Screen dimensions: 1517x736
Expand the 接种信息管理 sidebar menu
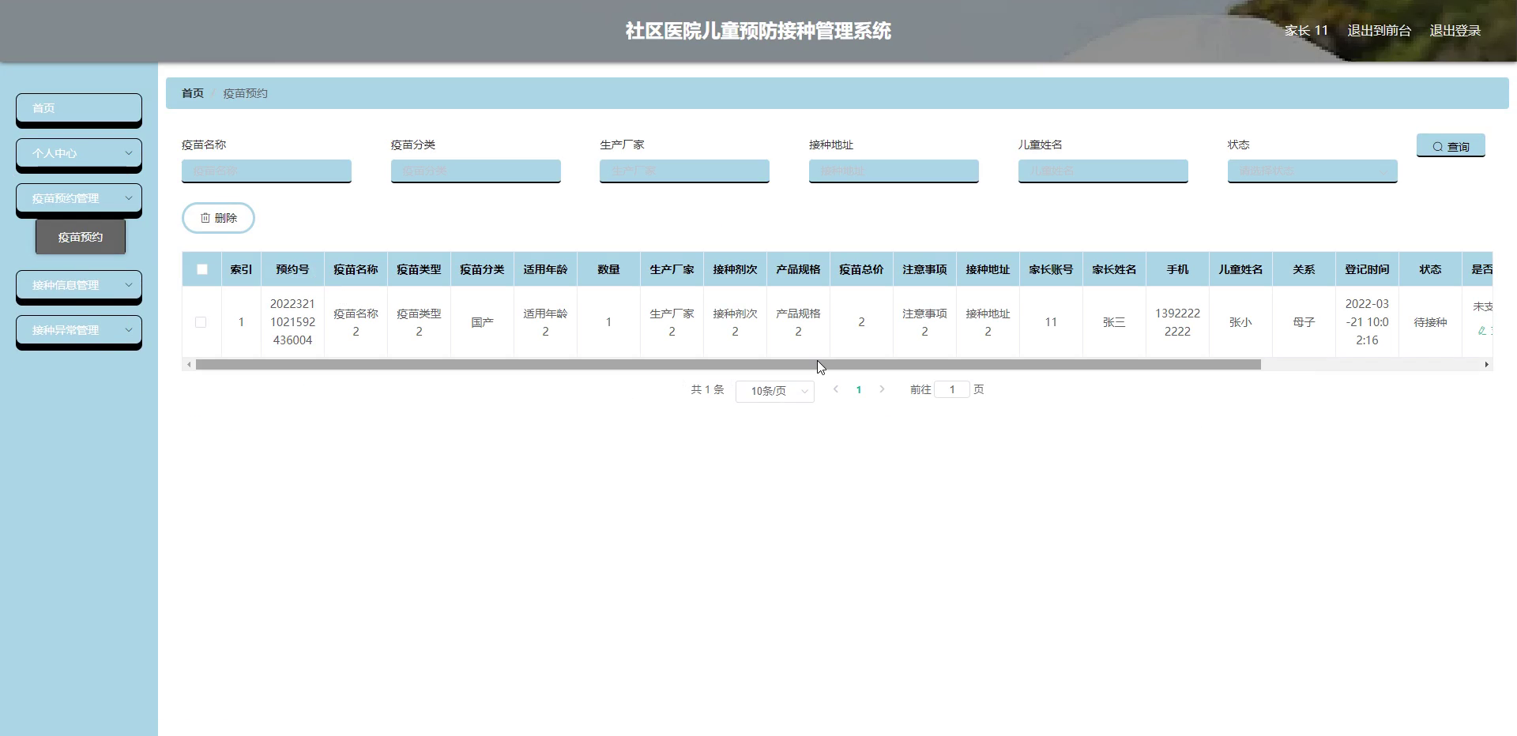point(79,285)
